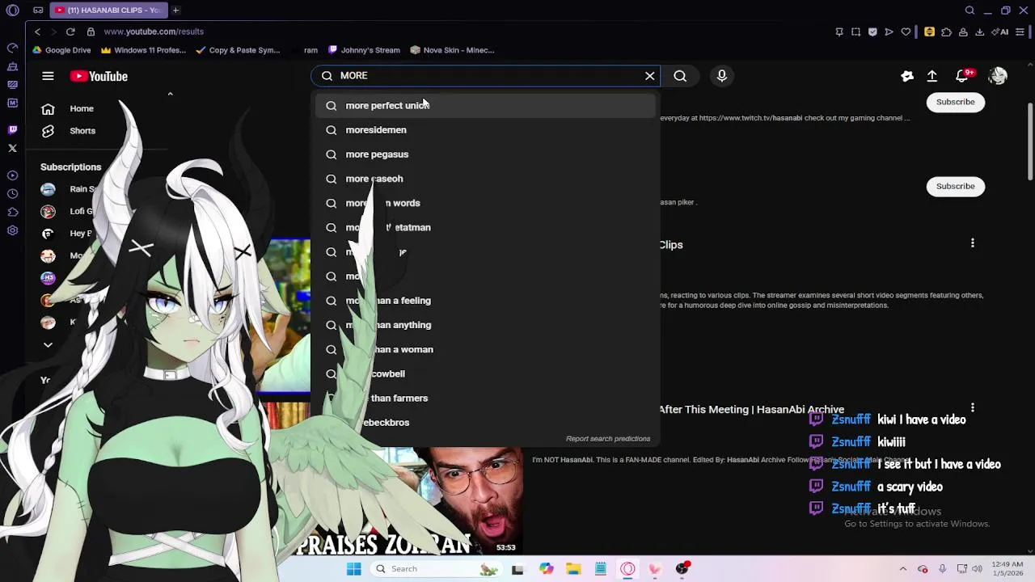The height and width of the screenshot is (582, 1035).
Task: Open three-dot menu on HasanAbi Archive video
Action: [x=973, y=408]
